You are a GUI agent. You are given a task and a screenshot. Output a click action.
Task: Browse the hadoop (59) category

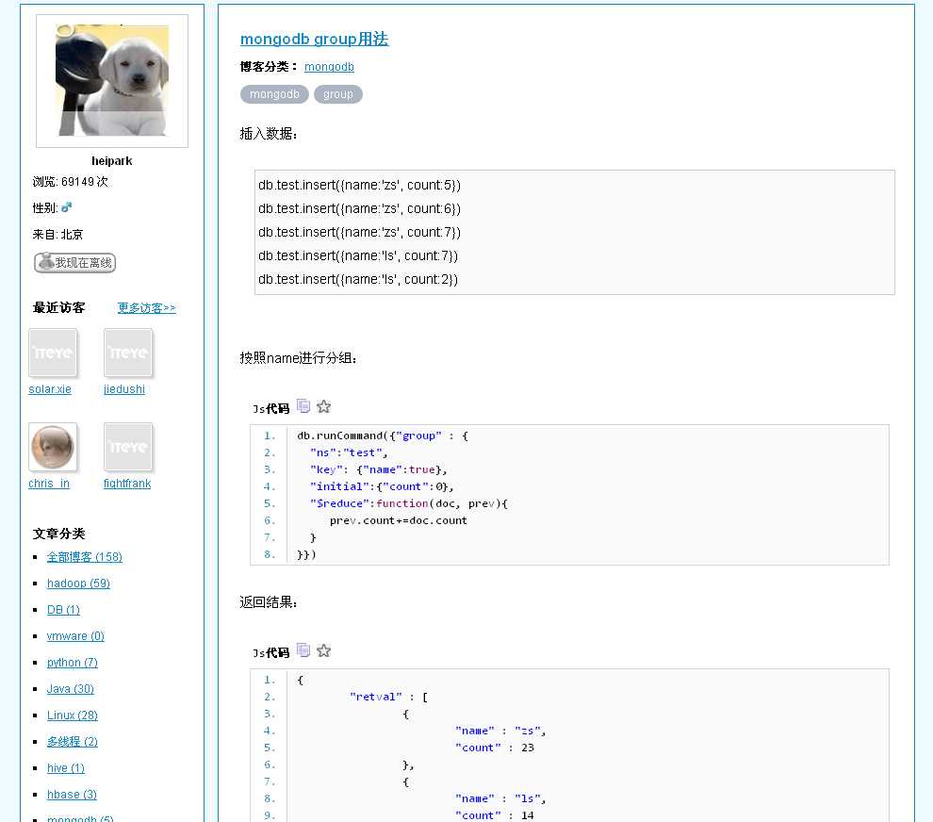(78, 583)
